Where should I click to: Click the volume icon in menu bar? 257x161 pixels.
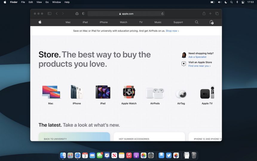coord(220,2)
